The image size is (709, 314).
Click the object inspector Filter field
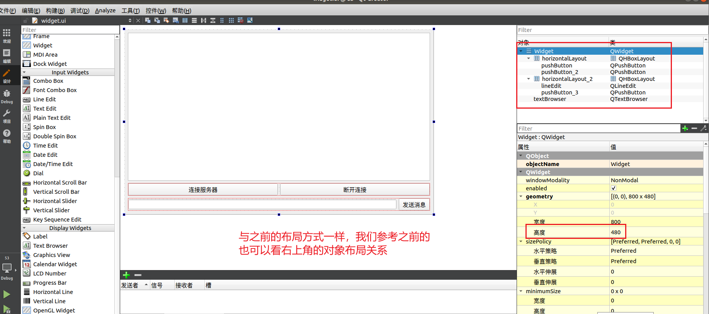point(612,30)
